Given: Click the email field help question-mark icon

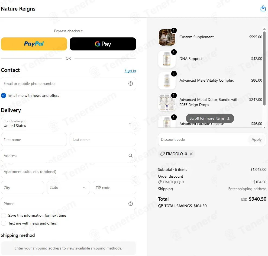Looking at the screenshot, I should click(131, 84).
